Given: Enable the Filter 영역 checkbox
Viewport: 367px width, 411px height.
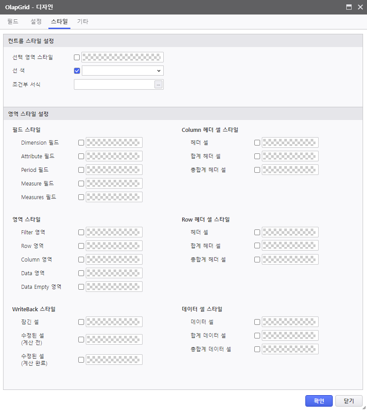Looking at the screenshot, I should [x=81, y=232].
